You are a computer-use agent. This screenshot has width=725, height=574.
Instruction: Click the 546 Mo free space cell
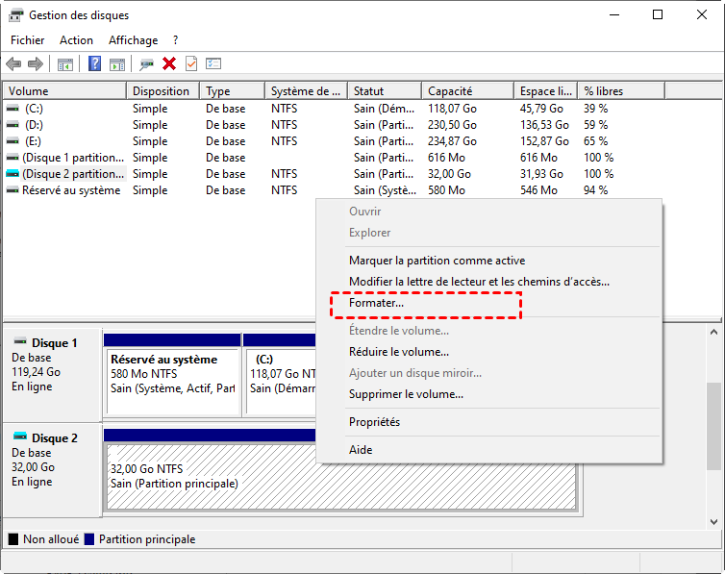538,190
